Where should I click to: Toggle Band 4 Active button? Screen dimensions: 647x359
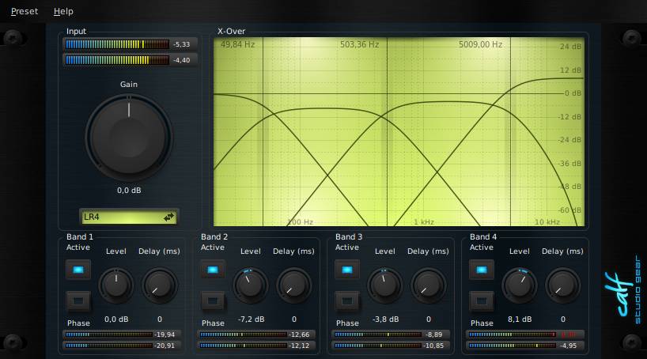pyautogui.click(x=482, y=270)
